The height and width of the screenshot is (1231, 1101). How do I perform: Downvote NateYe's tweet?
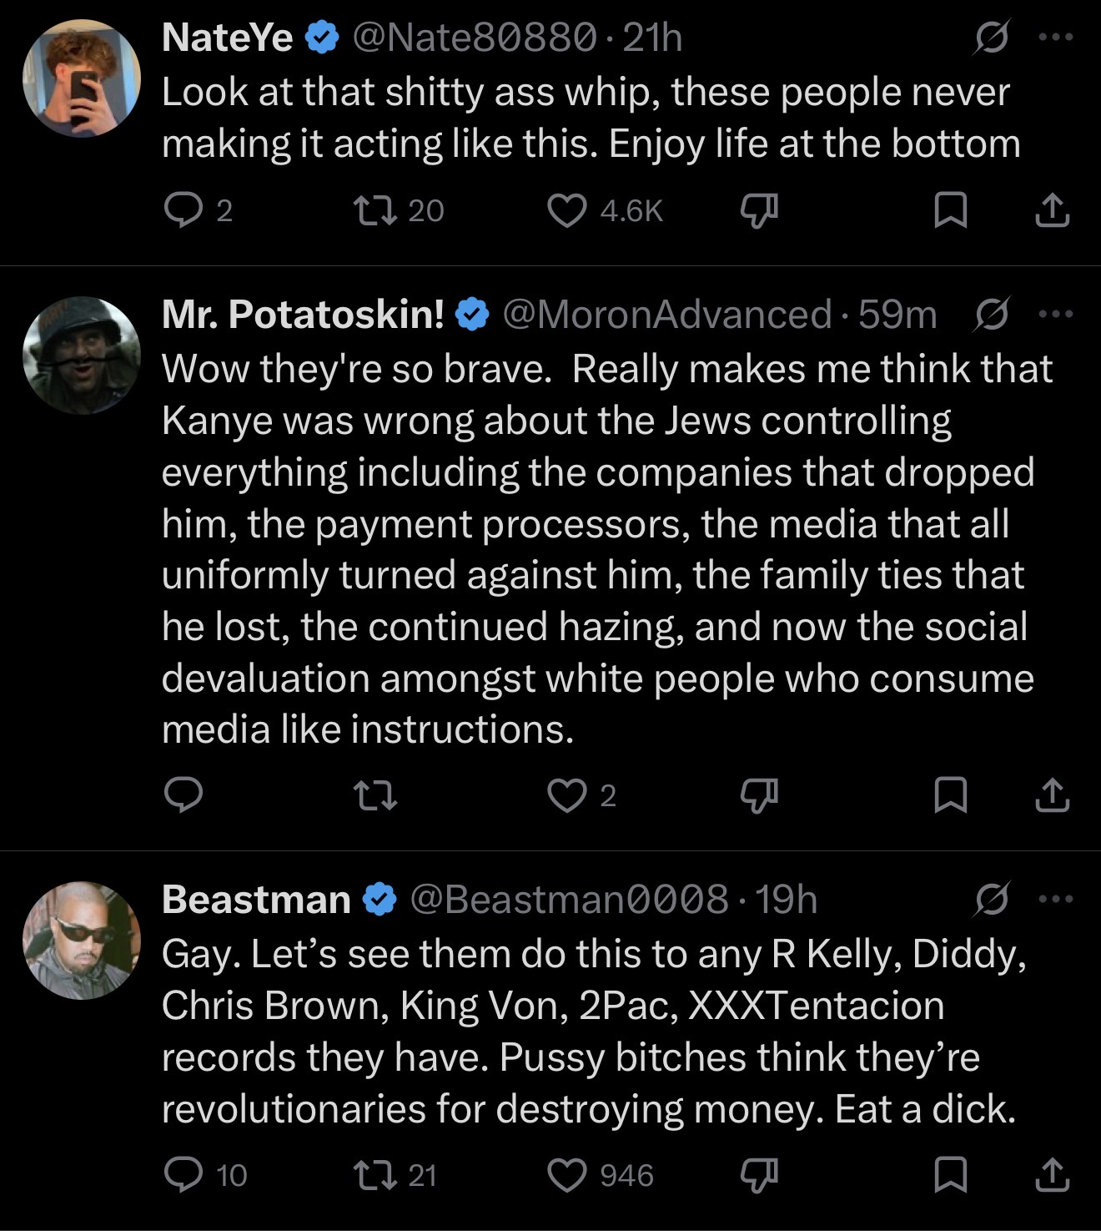(759, 211)
